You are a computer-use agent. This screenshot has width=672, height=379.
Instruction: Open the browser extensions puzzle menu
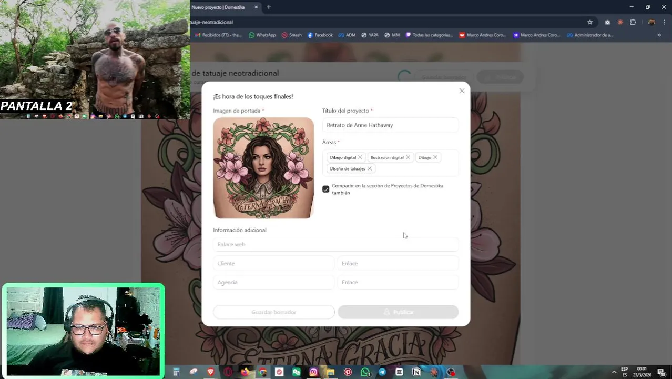(633, 22)
